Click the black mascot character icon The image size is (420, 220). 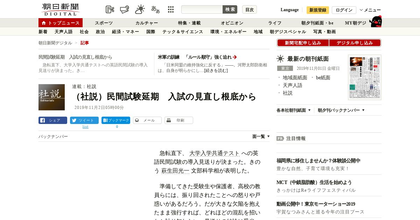376,21
